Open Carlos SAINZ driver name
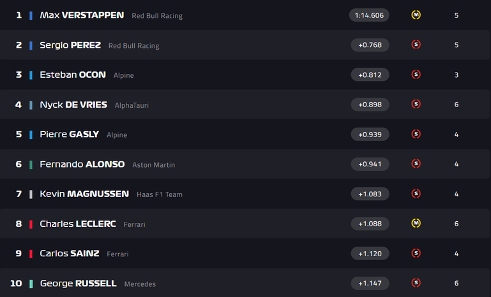This screenshot has height=297, width=491. pyautogui.click(x=70, y=253)
